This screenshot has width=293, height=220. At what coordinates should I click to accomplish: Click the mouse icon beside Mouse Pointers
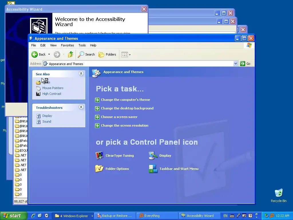click(38, 88)
